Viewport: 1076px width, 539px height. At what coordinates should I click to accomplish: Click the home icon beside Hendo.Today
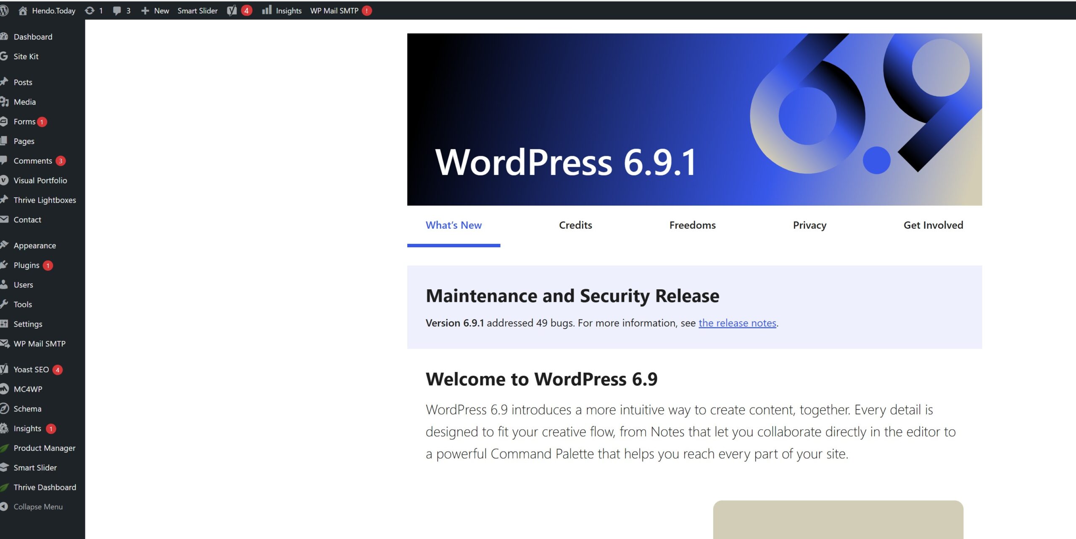pos(23,10)
